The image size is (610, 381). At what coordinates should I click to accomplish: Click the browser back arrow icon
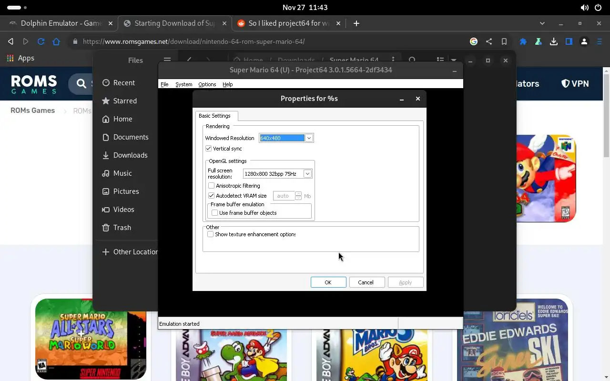[x=10, y=41]
